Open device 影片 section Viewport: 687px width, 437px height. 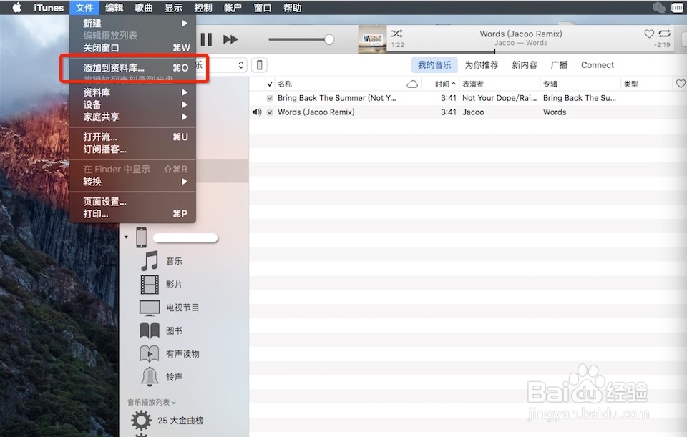(175, 284)
